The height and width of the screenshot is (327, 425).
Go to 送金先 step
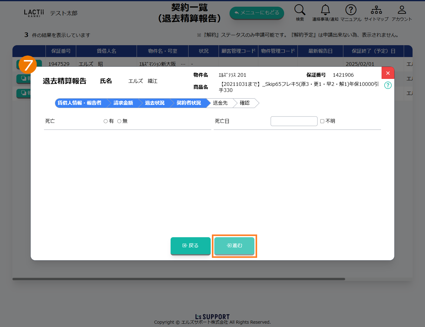coord(220,103)
